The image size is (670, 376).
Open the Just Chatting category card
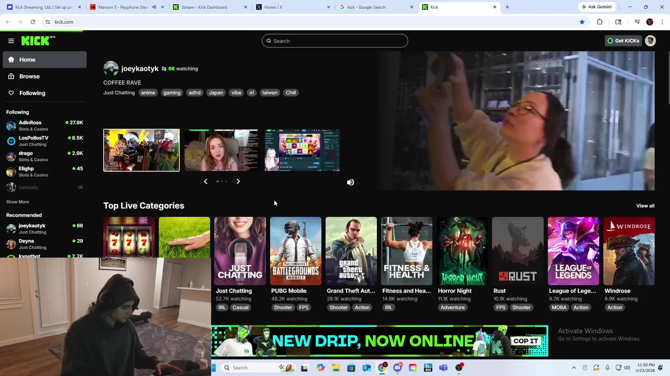pyautogui.click(x=240, y=251)
